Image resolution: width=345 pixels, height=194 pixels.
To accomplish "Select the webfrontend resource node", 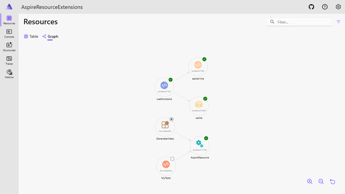I will click(164, 86).
